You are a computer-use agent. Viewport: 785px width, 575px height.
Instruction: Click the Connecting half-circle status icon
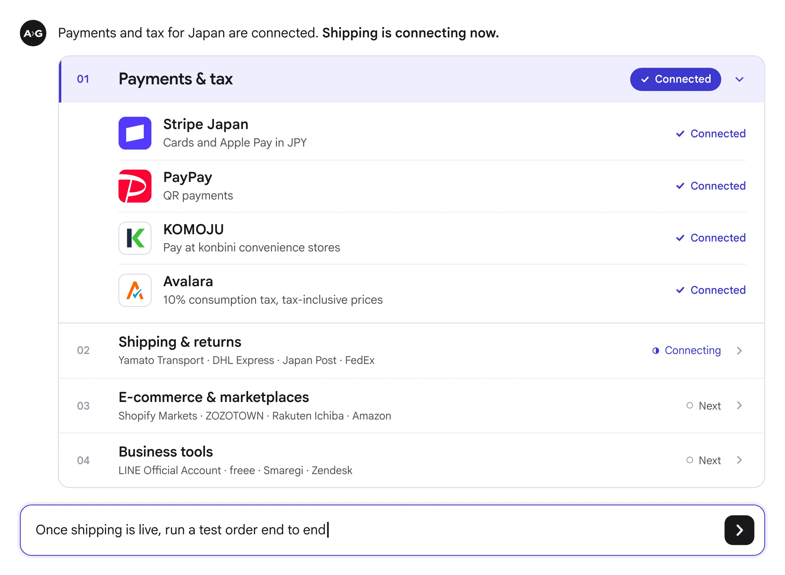tap(656, 351)
